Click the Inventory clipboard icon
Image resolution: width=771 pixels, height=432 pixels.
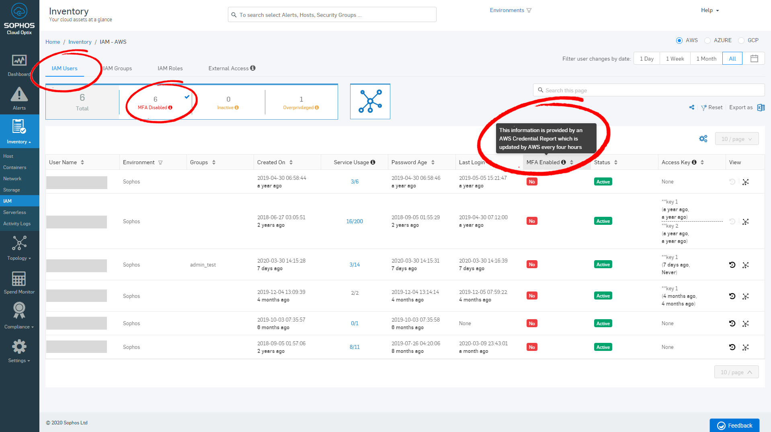tap(19, 126)
